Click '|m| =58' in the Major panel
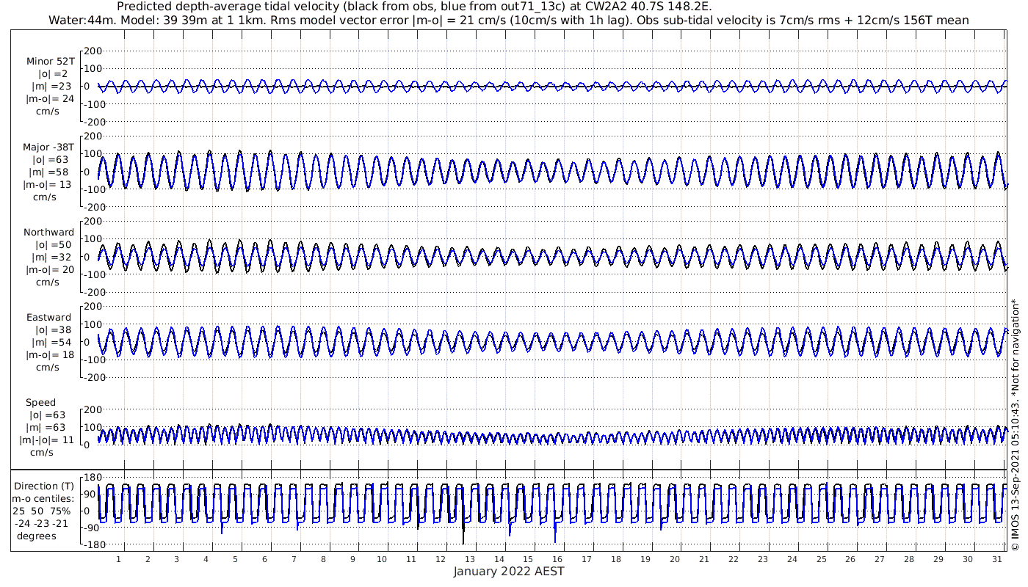This screenshot has height=587, width=1028. 50,172
